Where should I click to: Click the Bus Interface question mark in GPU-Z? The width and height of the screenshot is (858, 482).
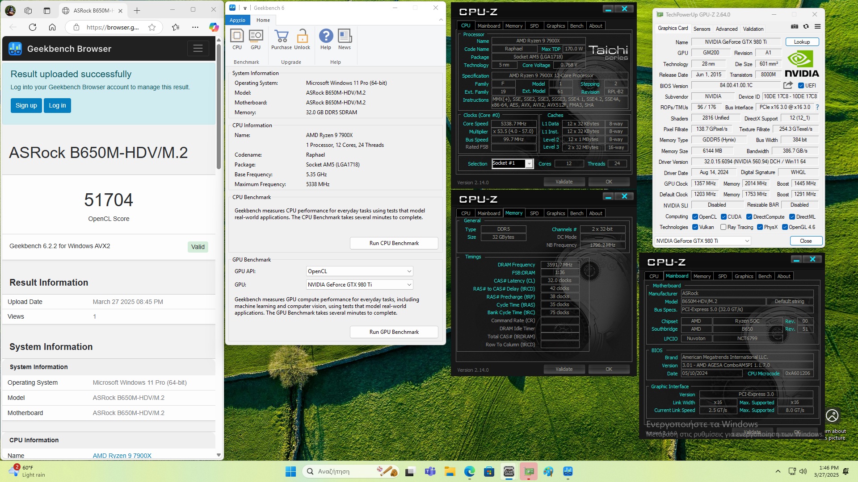[817, 107]
